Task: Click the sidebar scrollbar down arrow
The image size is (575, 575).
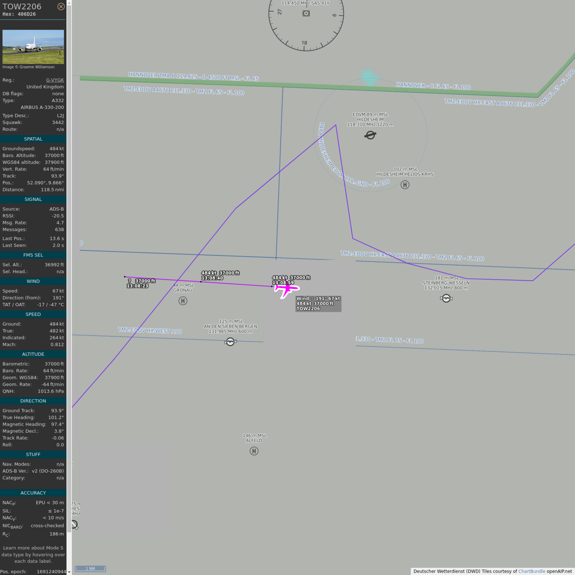Action: click(x=69, y=572)
